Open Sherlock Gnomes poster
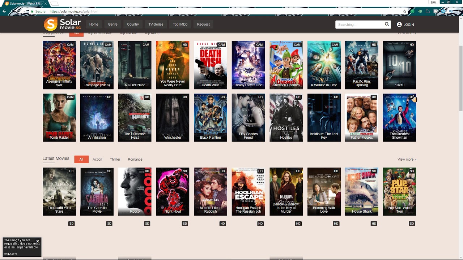This screenshot has width=463, height=260. tap(286, 65)
